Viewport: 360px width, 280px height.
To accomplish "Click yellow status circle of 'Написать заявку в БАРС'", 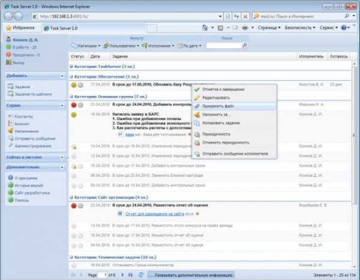I will 74,115.
